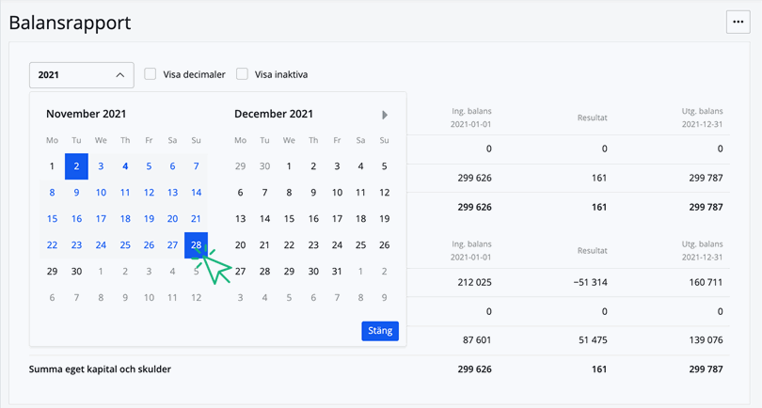Toggle the Visa inaktiva checkbox
This screenshot has width=762, height=408.
(x=242, y=74)
